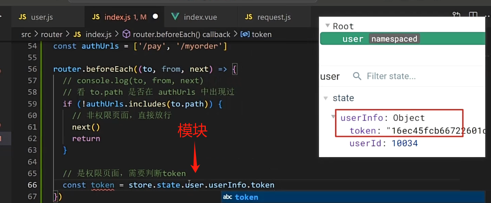The width and height of the screenshot is (491, 203).
Task: Click the Split Editor icon
Action: tap(473, 15)
